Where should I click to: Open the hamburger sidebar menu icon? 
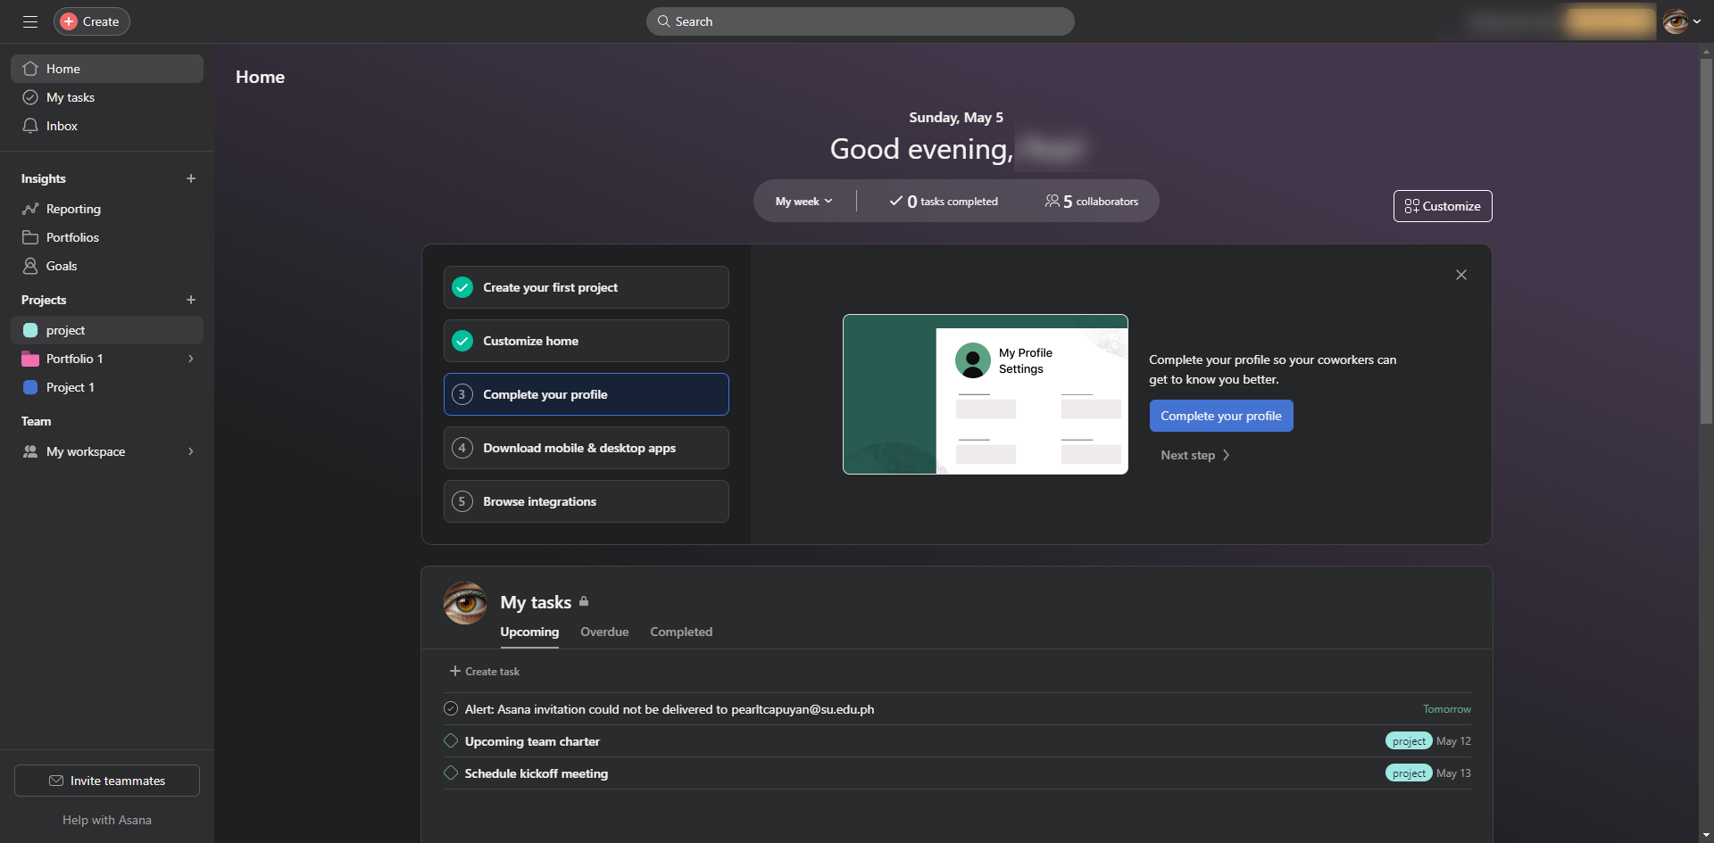pos(30,21)
